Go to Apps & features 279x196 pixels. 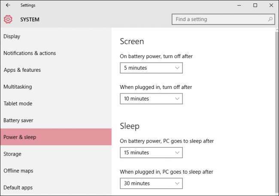(22, 70)
